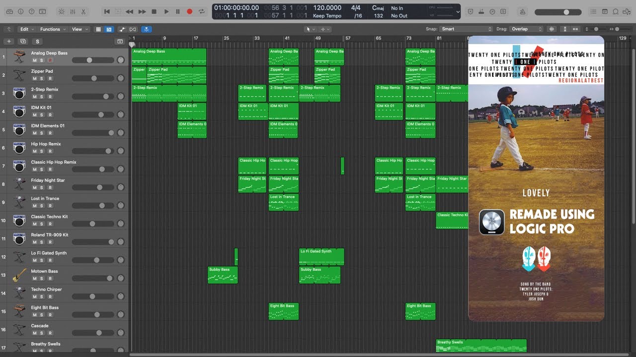Viewport: 636px width, 357px height.
Task: Stop playback with the Stop button
Action: [154, 11]
